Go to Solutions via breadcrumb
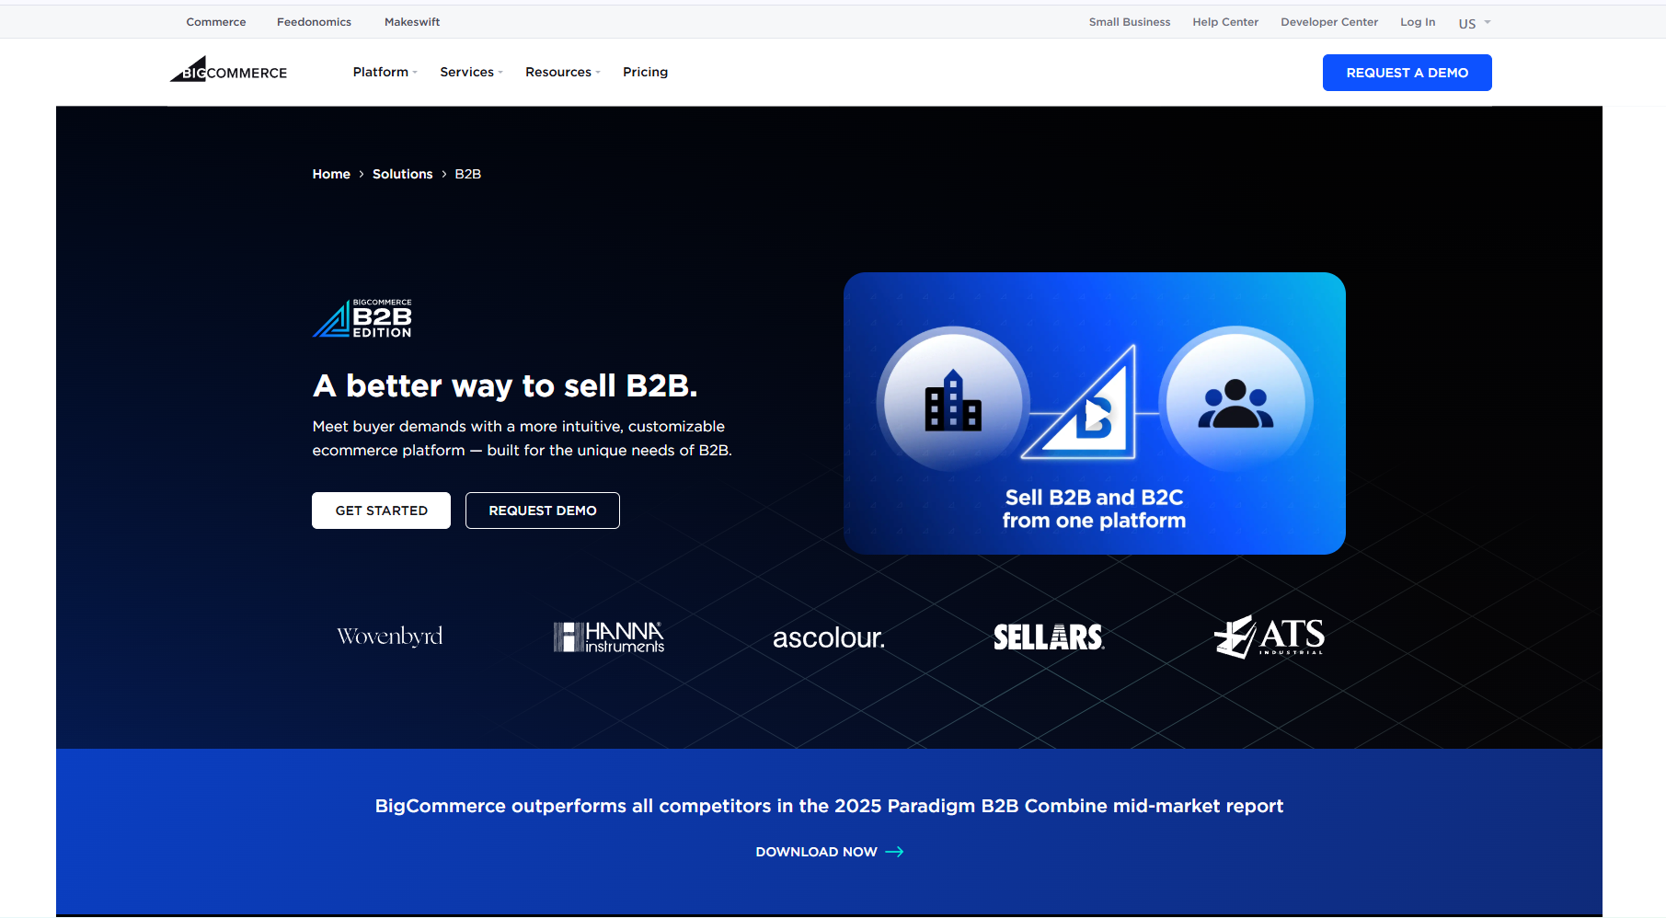1666x918 pixels. [x=402, y=174]
